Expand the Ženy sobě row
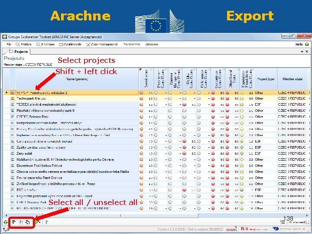This screenshot has width=312, height=234. click(x=13, y=153)
